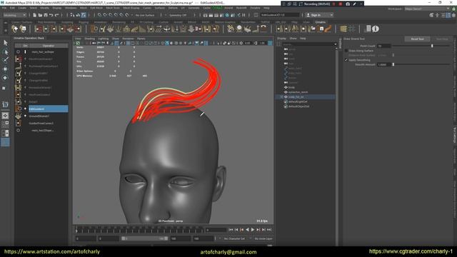Toggle PushAwayFromSurface1 operator bulb
The width and height of the screenshot is (457, 257).
26,66
